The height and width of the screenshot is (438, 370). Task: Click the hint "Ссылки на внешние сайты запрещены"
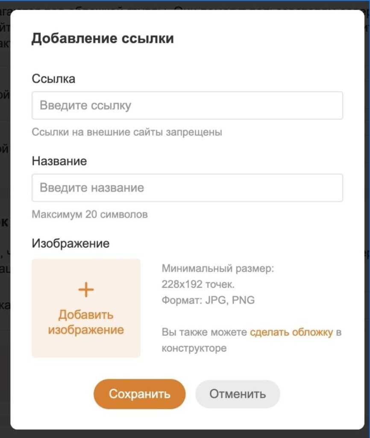click(127, 132)
